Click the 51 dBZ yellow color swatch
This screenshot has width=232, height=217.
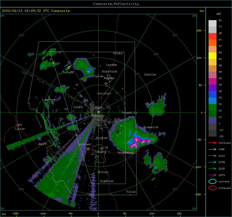[x=212, y=55]
